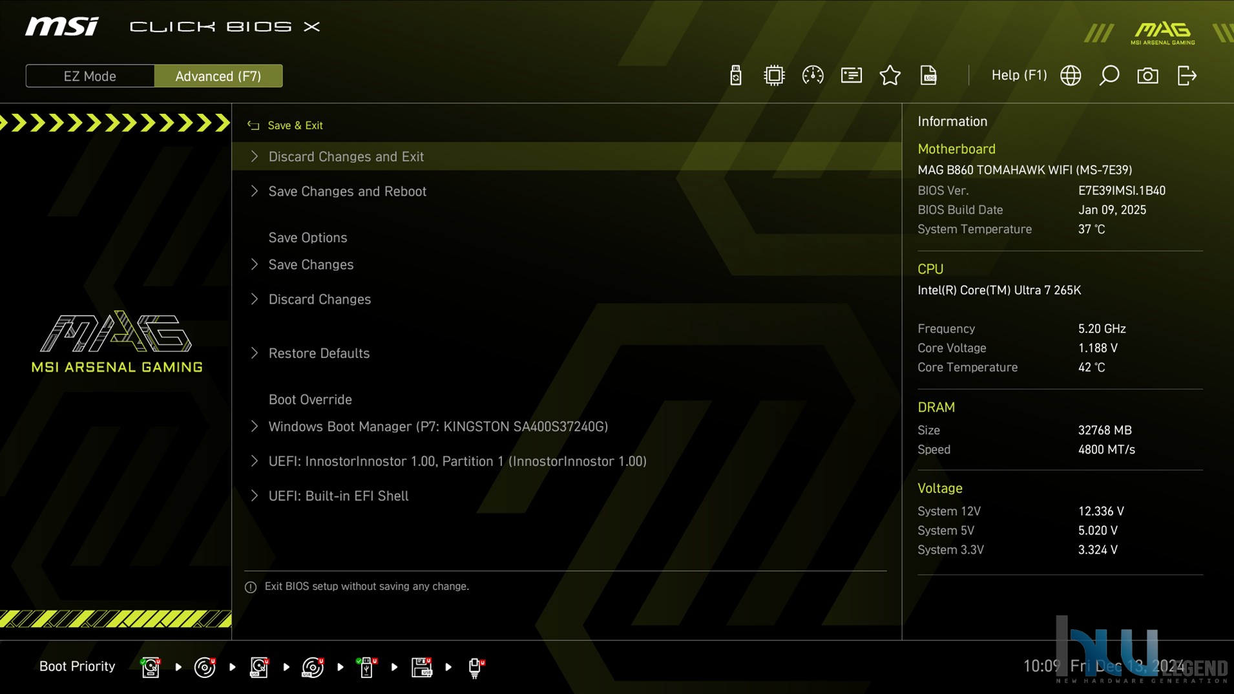The width and height of the screenshot is (1234, 694).
Task: Click the System 5V value 5.020 V
Action: (1098, 531)
